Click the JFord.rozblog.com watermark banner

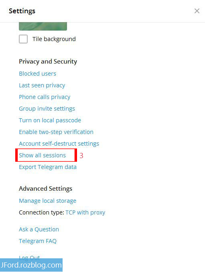[31, 265]
